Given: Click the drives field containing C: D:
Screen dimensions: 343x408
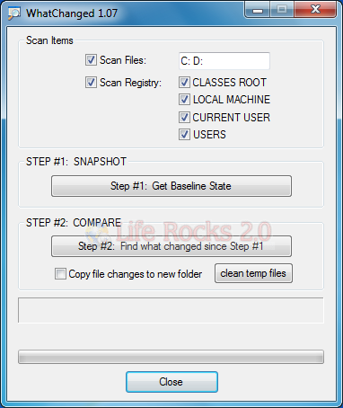Looking at the screenshot, I should 224,61.
